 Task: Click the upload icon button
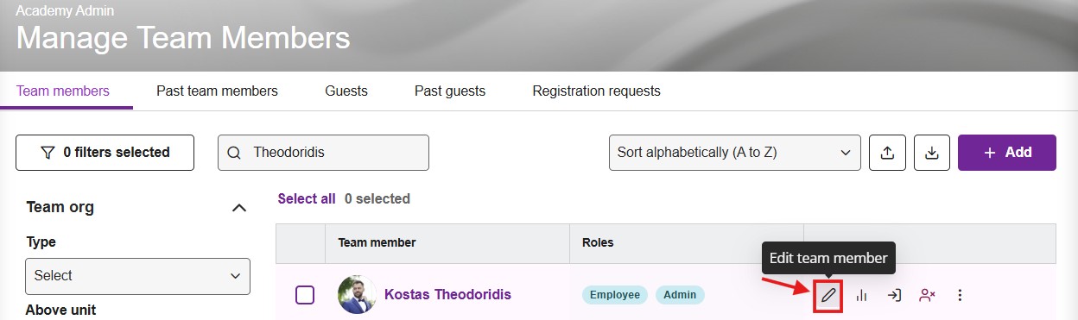[887, 153]
